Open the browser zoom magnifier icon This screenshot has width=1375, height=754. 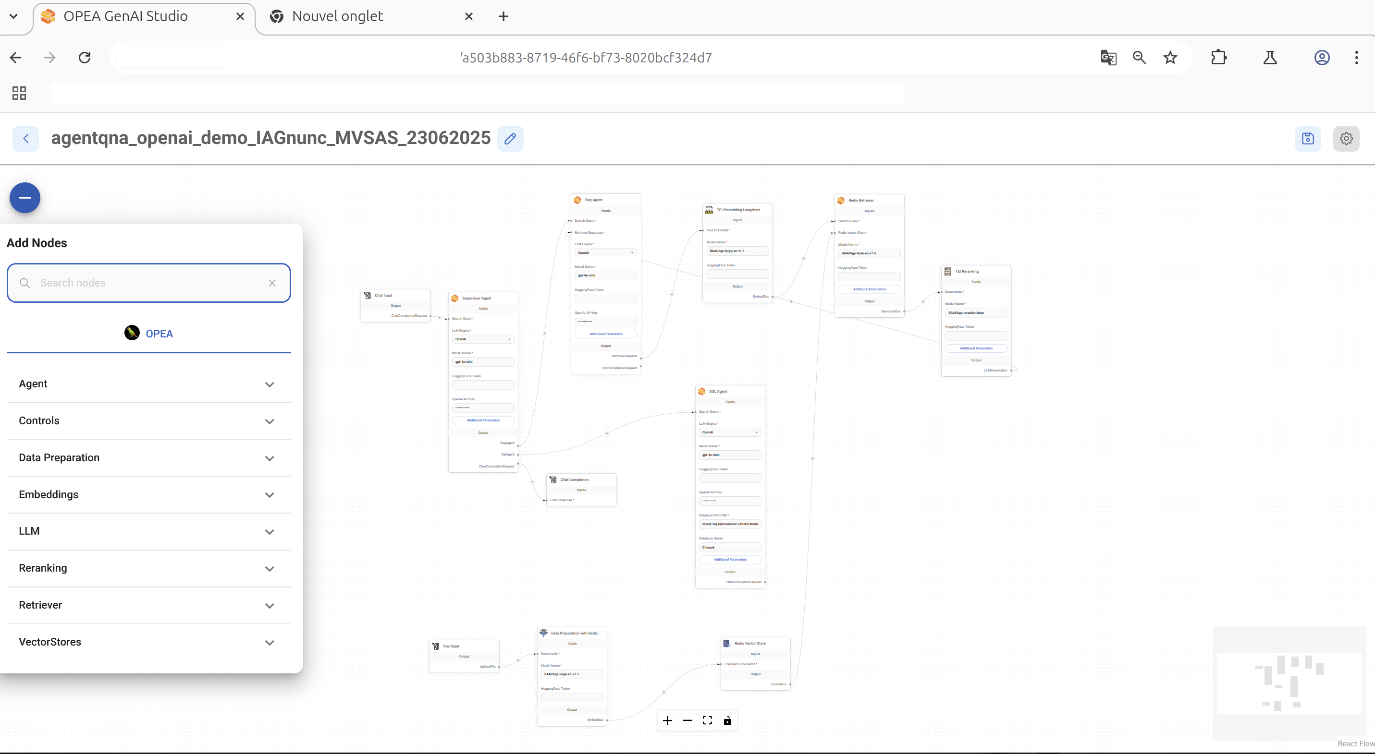[1139, 58]
